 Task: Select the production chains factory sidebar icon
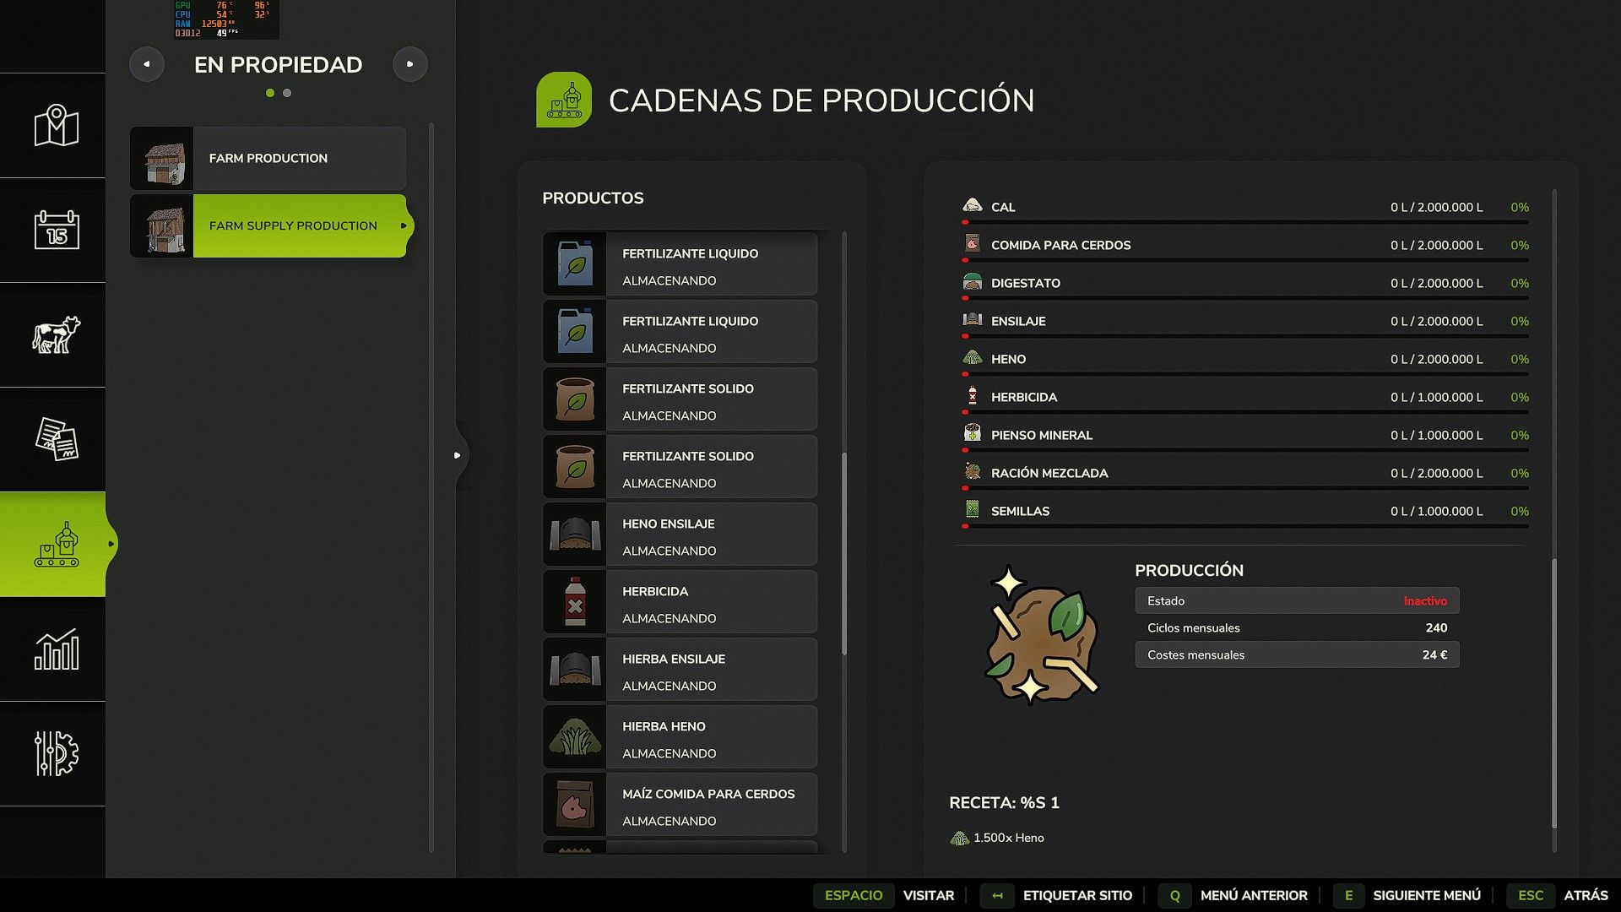pyautogui.click(x=56, y=545)
